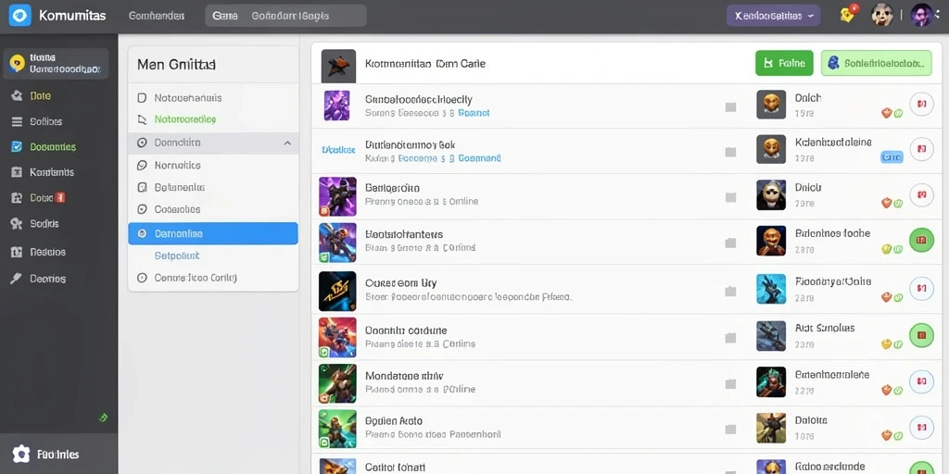The width and height of the screenshot is (949, 474).
Task: Toggle the green round button for Bdonines foohe
Action: click(x=922, y=240)
